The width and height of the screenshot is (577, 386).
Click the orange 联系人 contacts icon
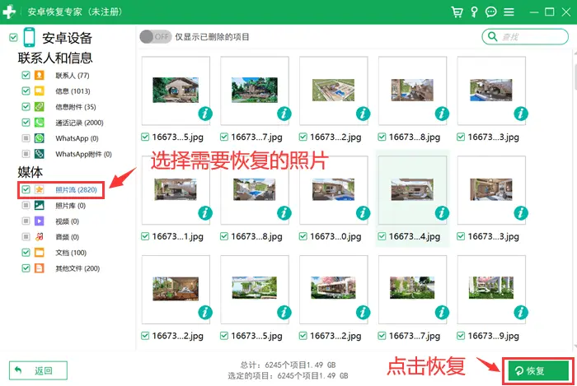40,75
